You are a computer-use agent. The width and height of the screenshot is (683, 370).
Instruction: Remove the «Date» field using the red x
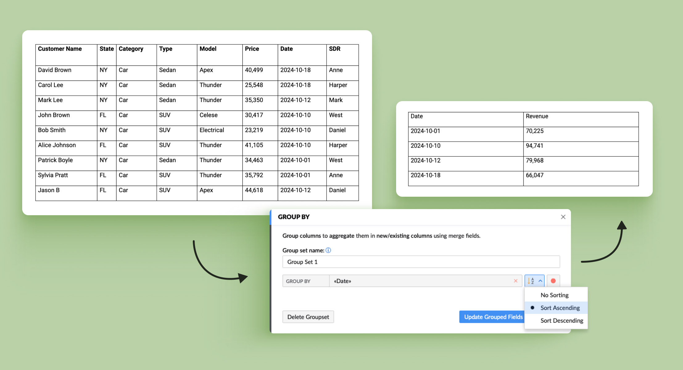(515, 281)
